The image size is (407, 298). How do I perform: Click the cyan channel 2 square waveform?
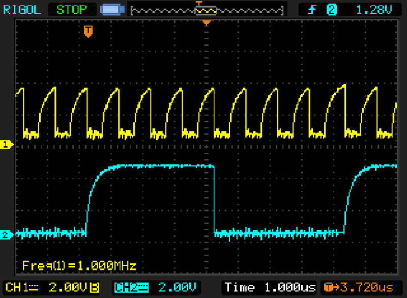point(153,166)
